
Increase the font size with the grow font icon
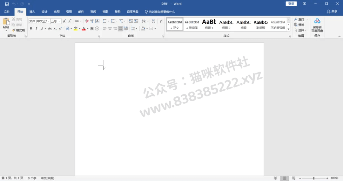click(64, 21)
